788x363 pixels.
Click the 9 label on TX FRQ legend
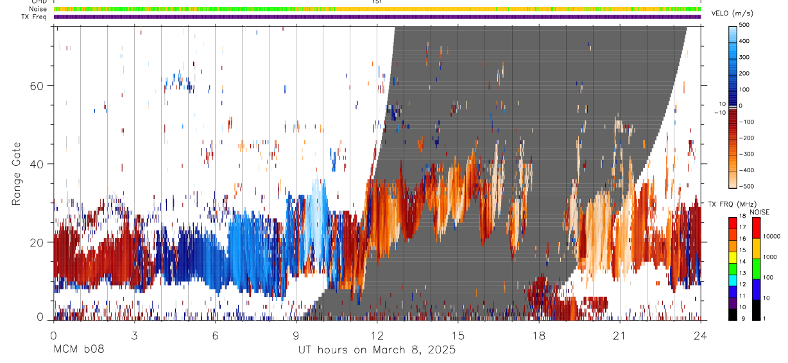click(x=742, y=318)
